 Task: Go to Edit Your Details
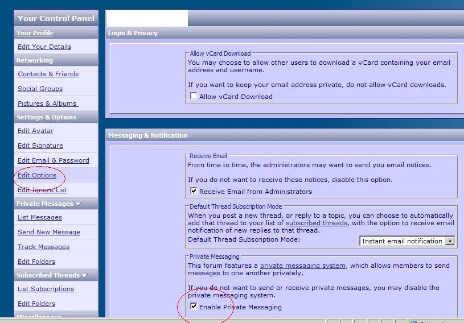click(44, 47)
